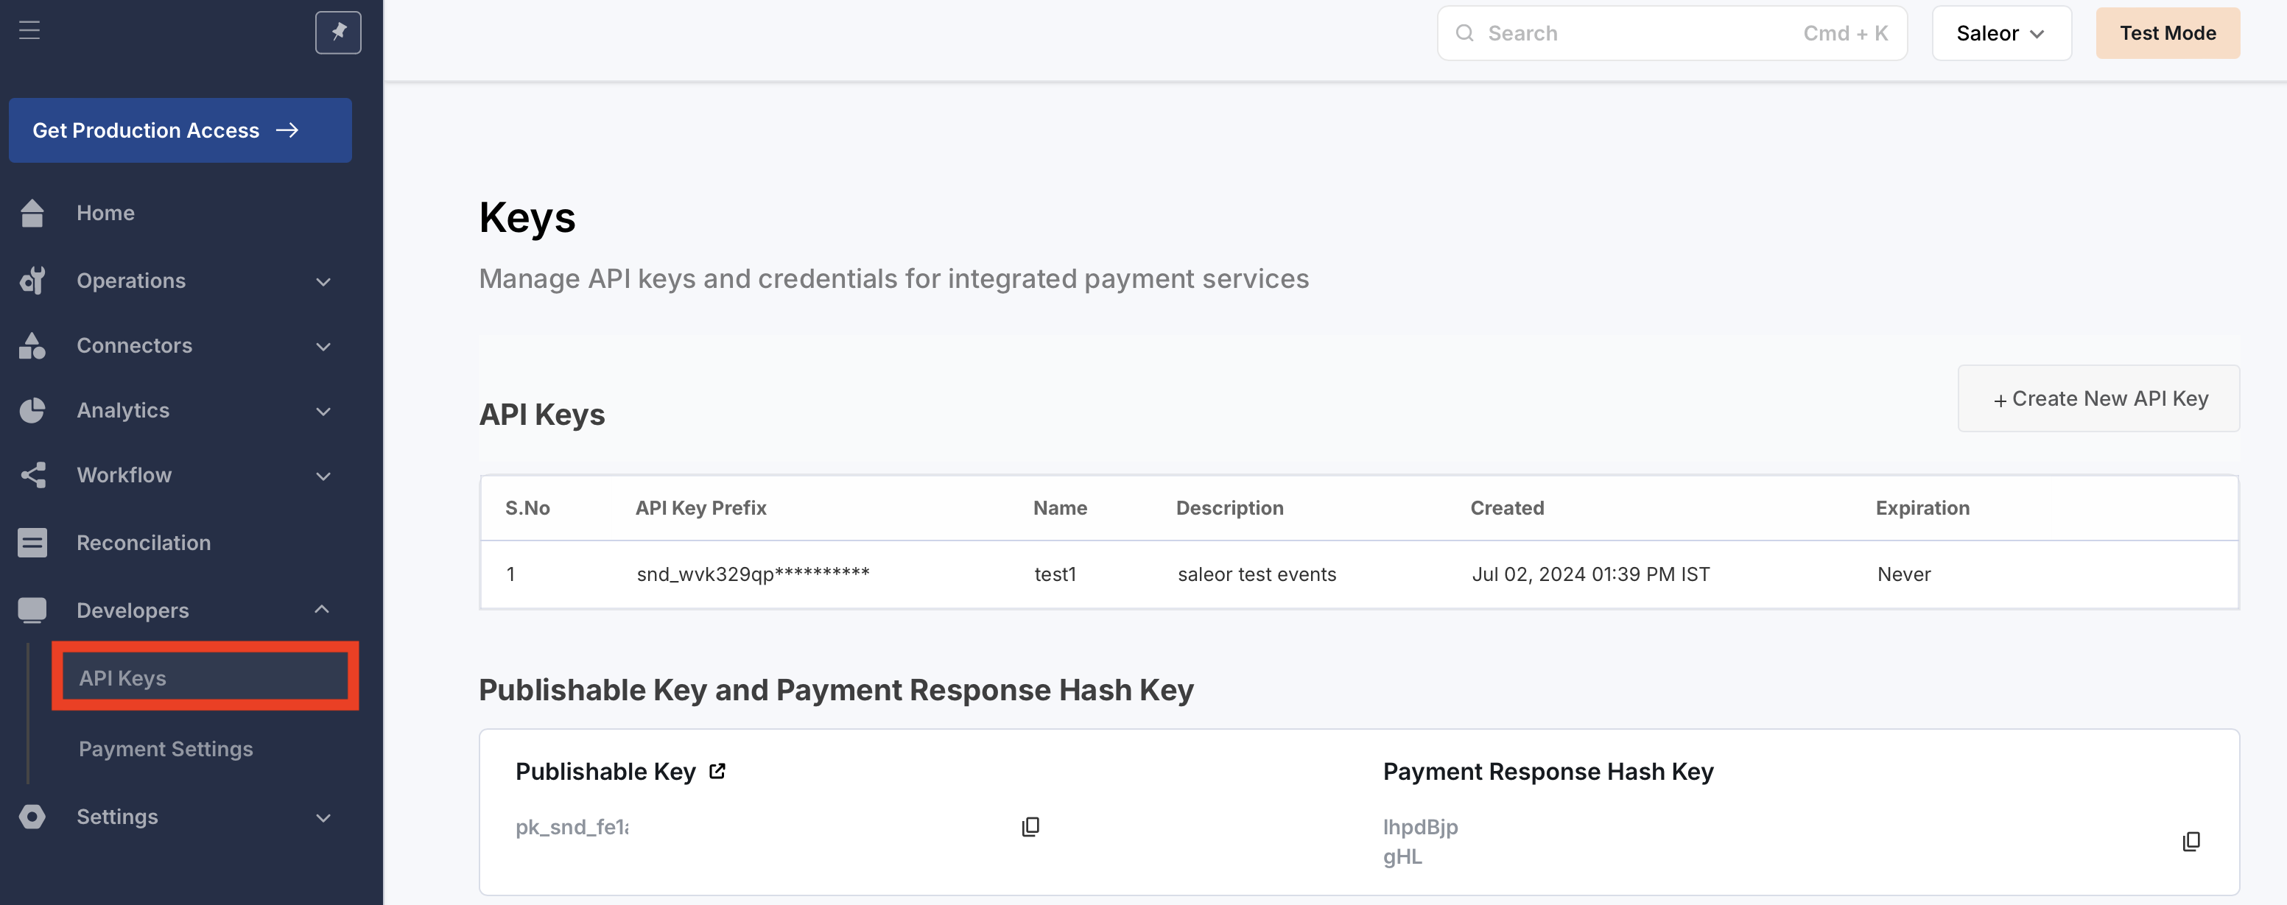
Task: Click the pin sidebar icon
Action: click(x=338, y=33)
